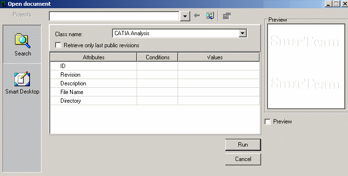Click the Values cell for Directory

point(219,100)
